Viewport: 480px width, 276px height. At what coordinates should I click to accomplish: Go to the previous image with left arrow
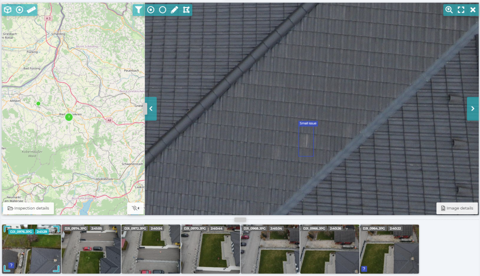(x=151, y=109)
